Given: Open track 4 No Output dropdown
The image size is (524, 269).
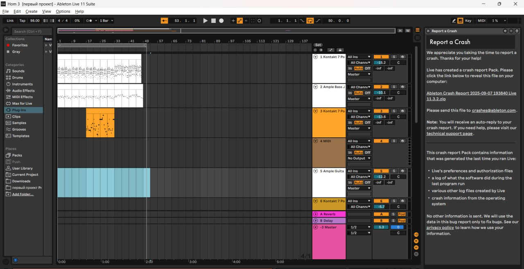Looking at the screenshot, I should pos(359,158).
